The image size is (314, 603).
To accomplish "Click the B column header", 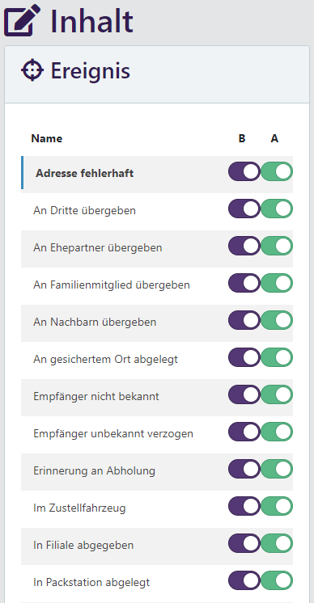I will point(242,138).
